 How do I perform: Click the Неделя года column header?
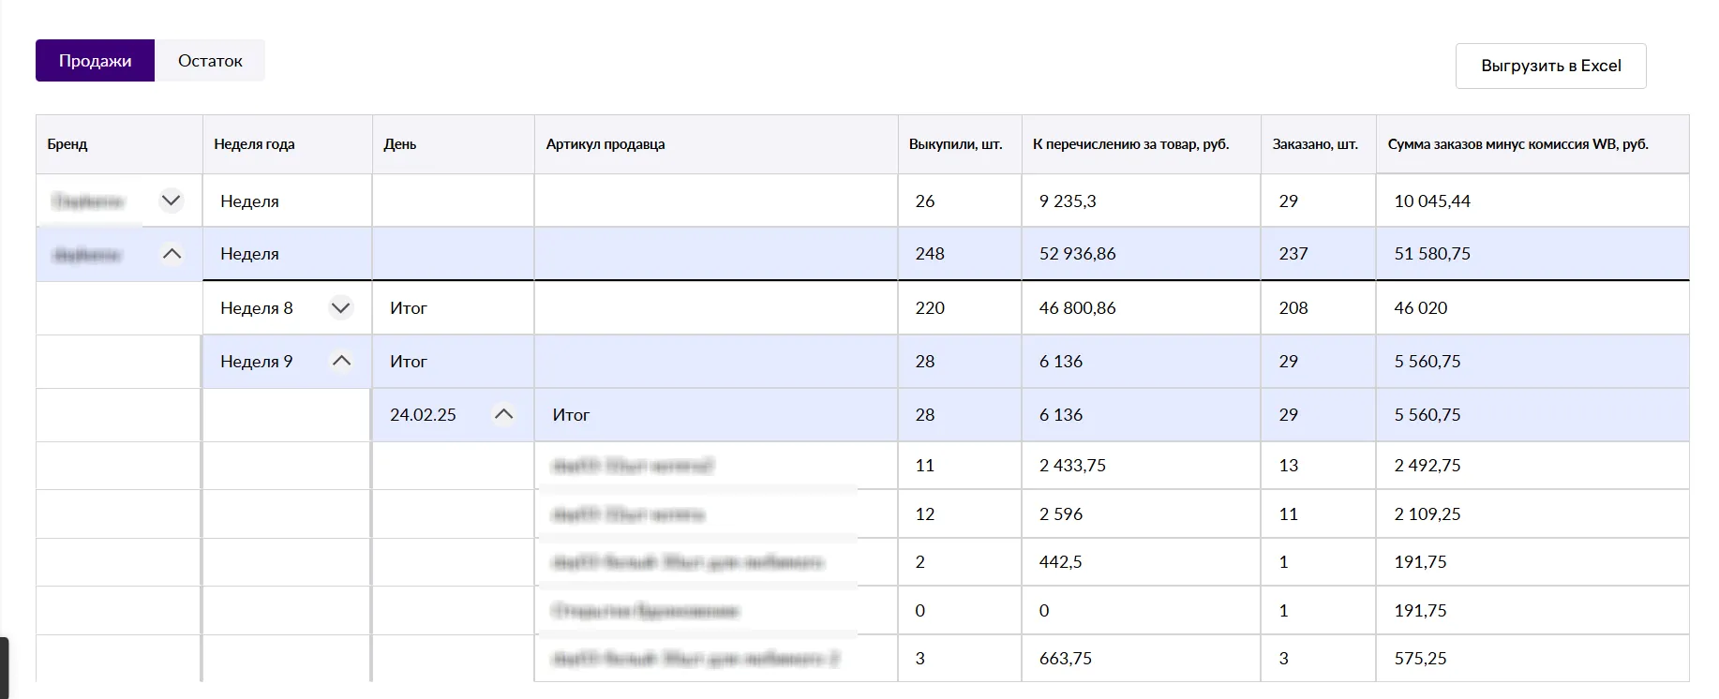point(254,144)
